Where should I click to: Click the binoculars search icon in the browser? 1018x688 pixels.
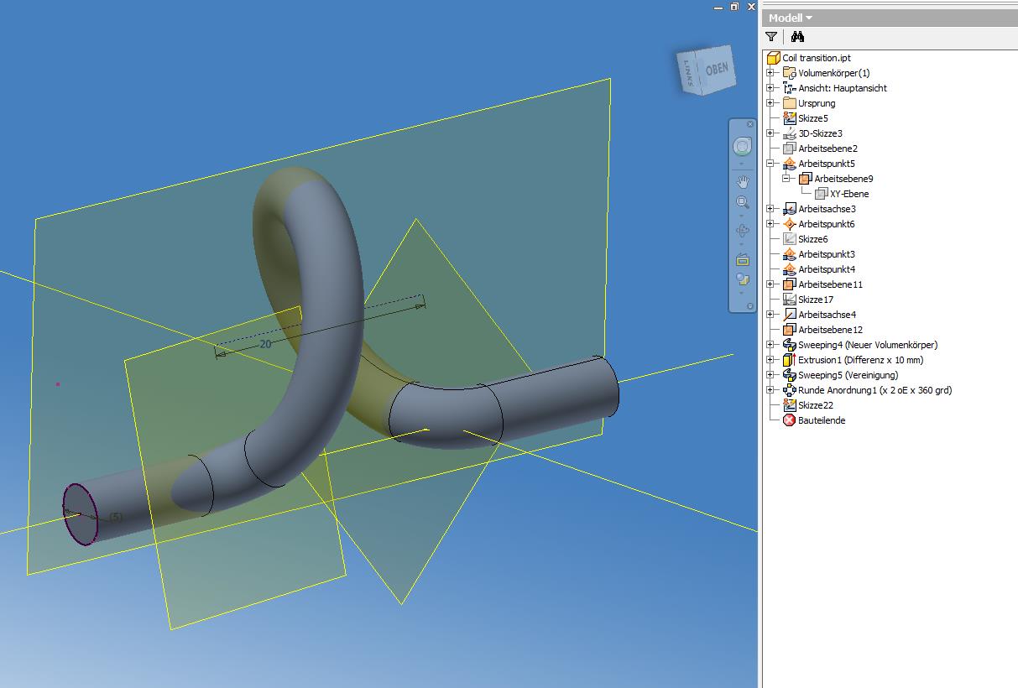tap(797, 37)
